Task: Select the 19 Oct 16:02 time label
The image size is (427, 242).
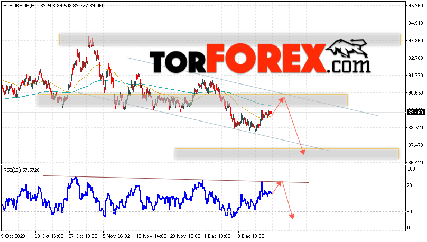Action: click(49, 236)
